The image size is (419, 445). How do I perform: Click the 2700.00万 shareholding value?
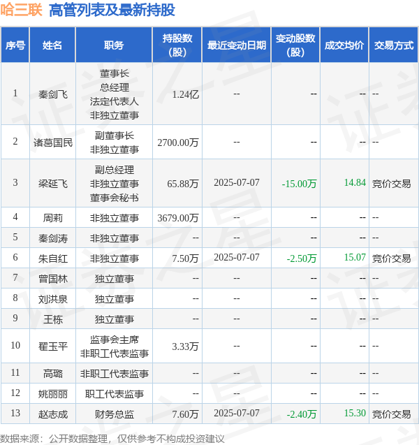178,143
